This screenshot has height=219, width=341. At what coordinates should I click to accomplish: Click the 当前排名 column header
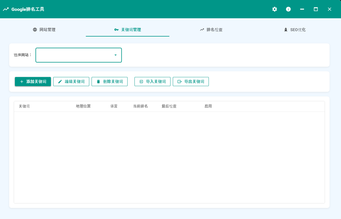140,107
